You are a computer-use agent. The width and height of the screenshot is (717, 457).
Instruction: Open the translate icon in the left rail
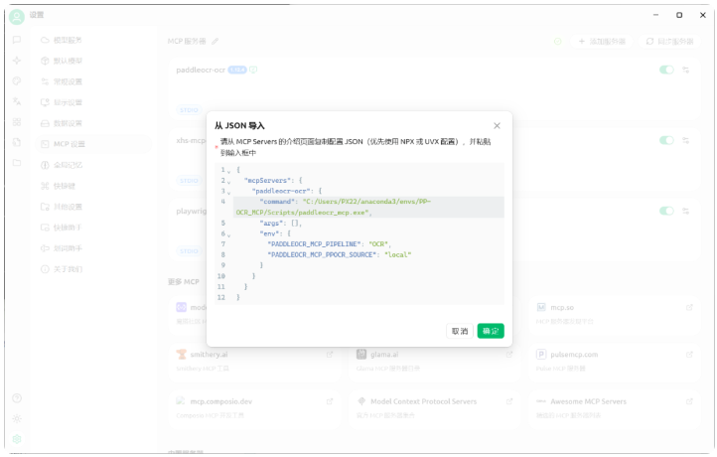17,101
